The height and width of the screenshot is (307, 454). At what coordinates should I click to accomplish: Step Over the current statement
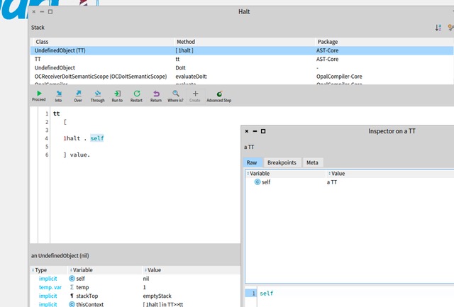click(78, 96)
